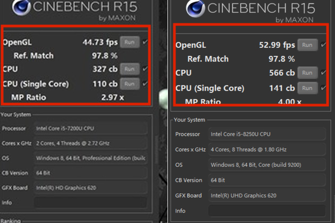Select the 52.99 fps OpenGL score
The width and height of the screenshot is (335, 223).
point(277,45)
